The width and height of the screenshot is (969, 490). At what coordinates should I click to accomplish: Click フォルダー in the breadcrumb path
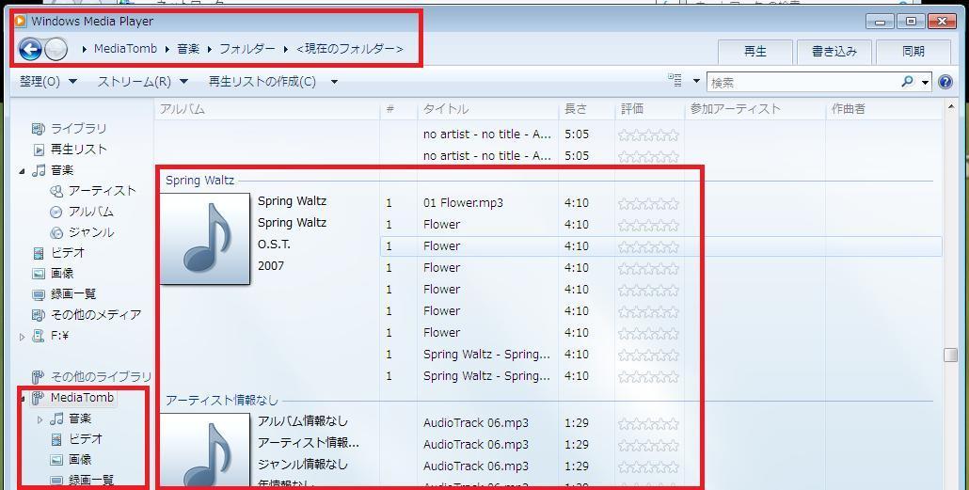247,48
